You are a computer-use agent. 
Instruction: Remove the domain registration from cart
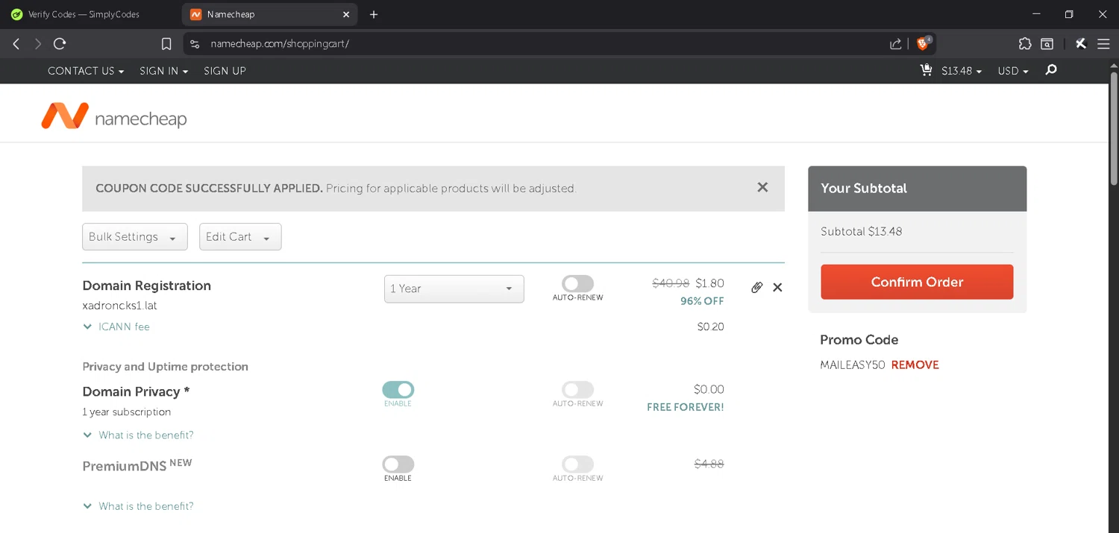pos(777,287)
